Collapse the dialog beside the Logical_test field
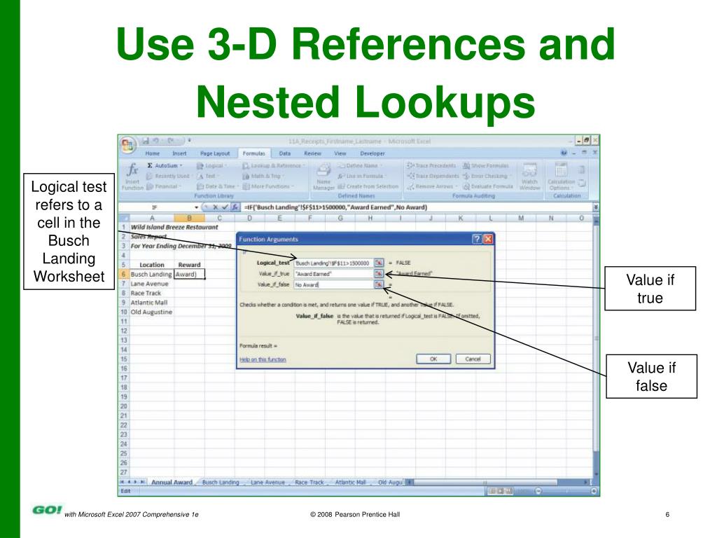Screen dimensions: 717x538 (x=379, y=263)
